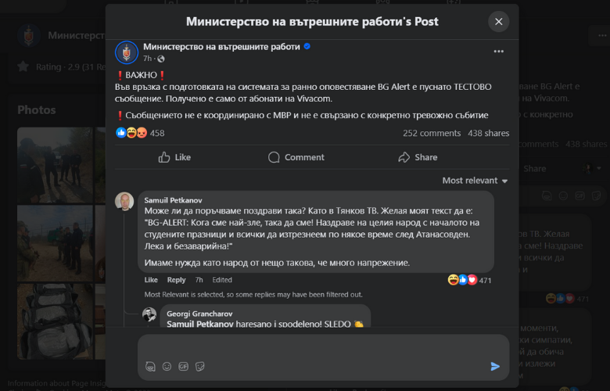The width and height of the screenshot is (610, 391).
Task: View Samuil Petkanov's comment edit history
Action: [221, 280]
